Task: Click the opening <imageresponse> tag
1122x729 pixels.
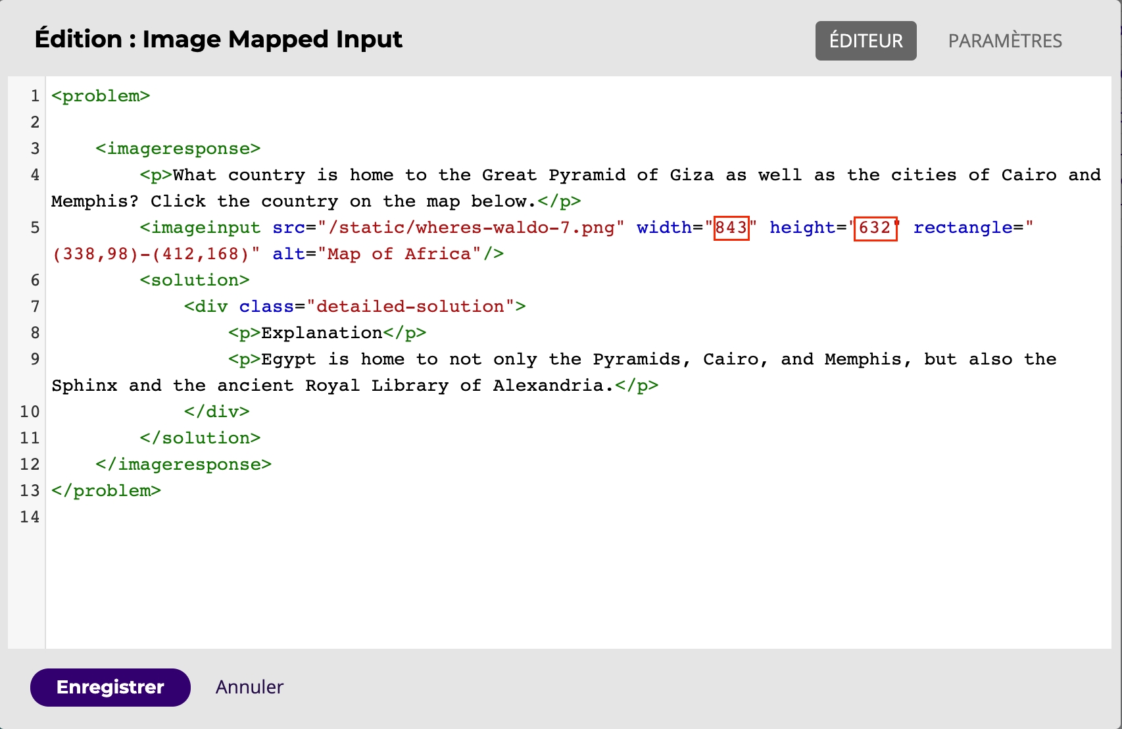Action: pyautogui.click(x=178, y=149)
